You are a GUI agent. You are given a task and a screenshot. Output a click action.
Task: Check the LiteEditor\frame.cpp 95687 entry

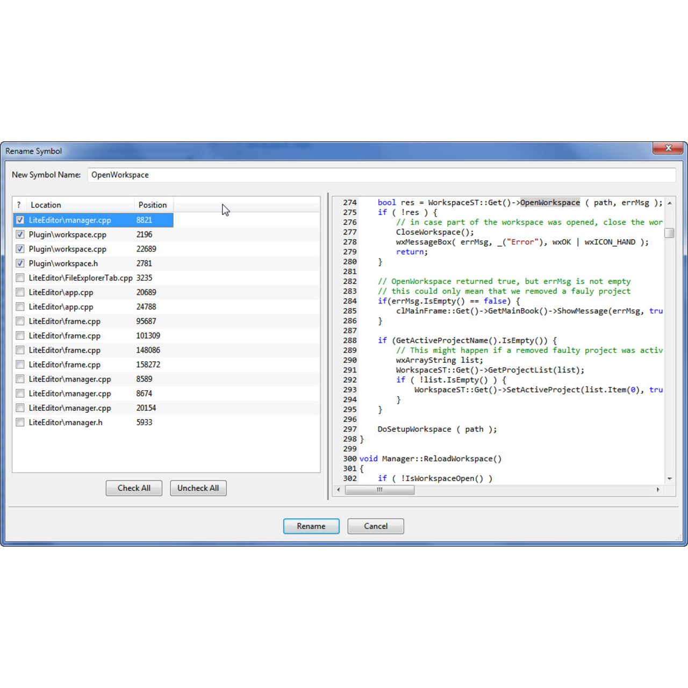20,321
